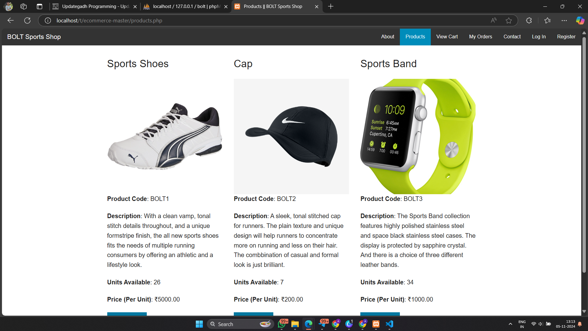Open WhatsApp from the taskbar
This screenshot has height=331, width=588.
282,324
